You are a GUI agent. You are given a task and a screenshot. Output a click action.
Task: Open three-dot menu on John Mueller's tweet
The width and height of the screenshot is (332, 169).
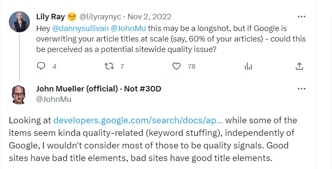(302, 89)
